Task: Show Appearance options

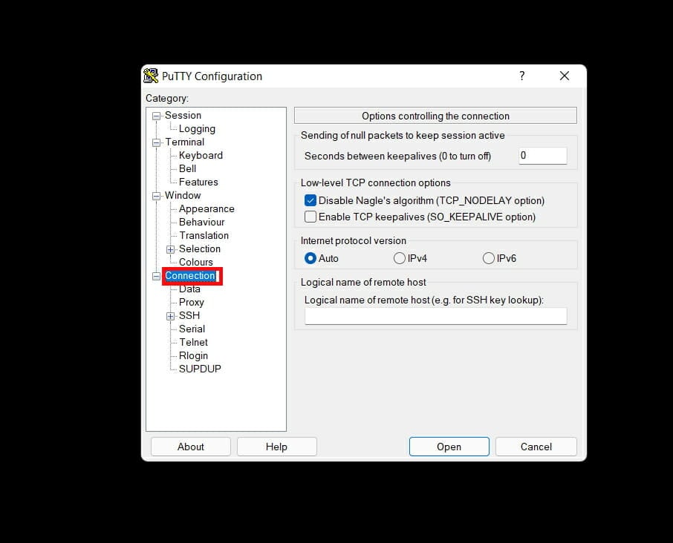Action: point(207,208)
